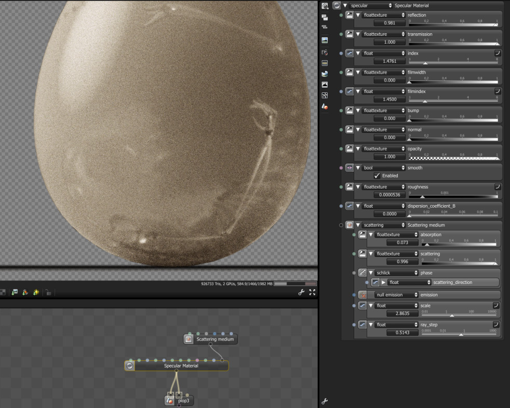Open camera settings icon in the sidebar

(325, 52)
